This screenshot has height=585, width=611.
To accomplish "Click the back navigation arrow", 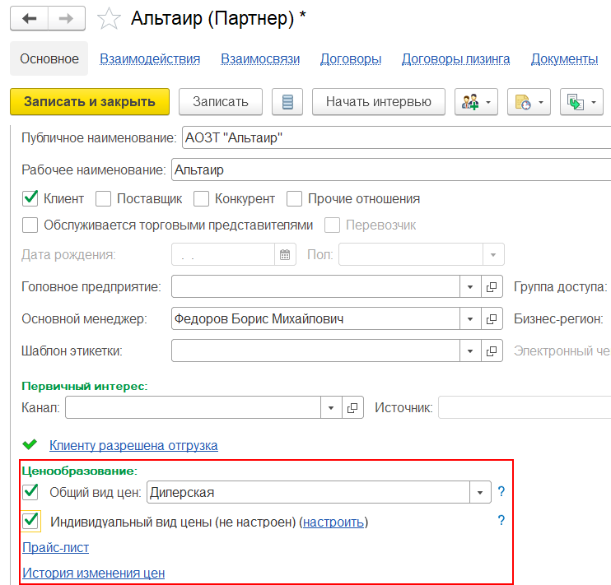I will tap(30, 19).
